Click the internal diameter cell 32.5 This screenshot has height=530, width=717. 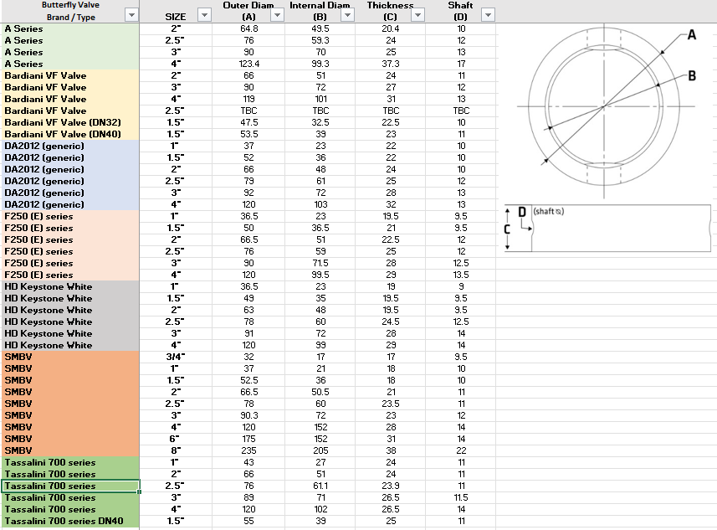coord(320,122)
